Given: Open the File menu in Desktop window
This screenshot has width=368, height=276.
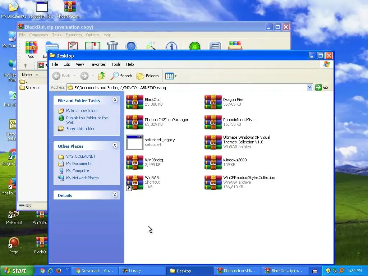Looking at the screenshot, I should 55,64.
